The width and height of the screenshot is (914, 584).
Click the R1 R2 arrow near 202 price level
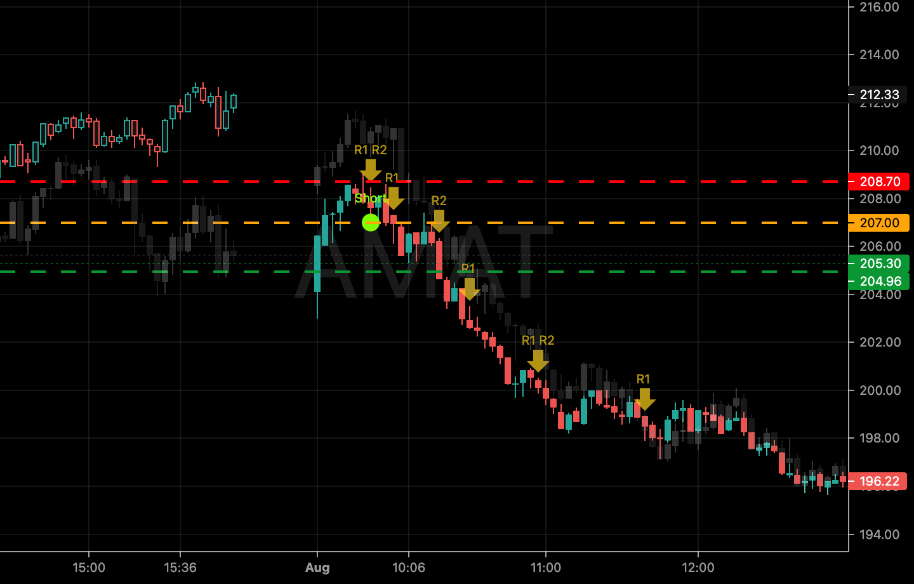coord(538,361)
